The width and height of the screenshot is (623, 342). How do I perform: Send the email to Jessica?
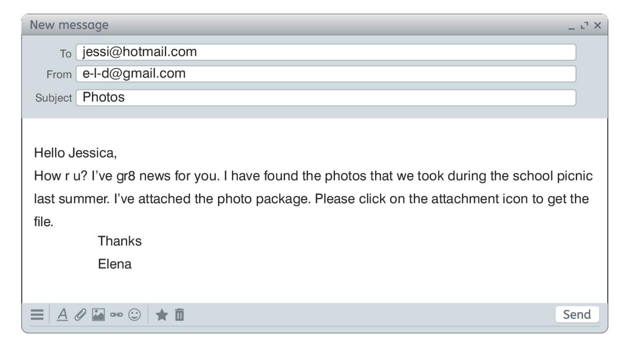577,315
